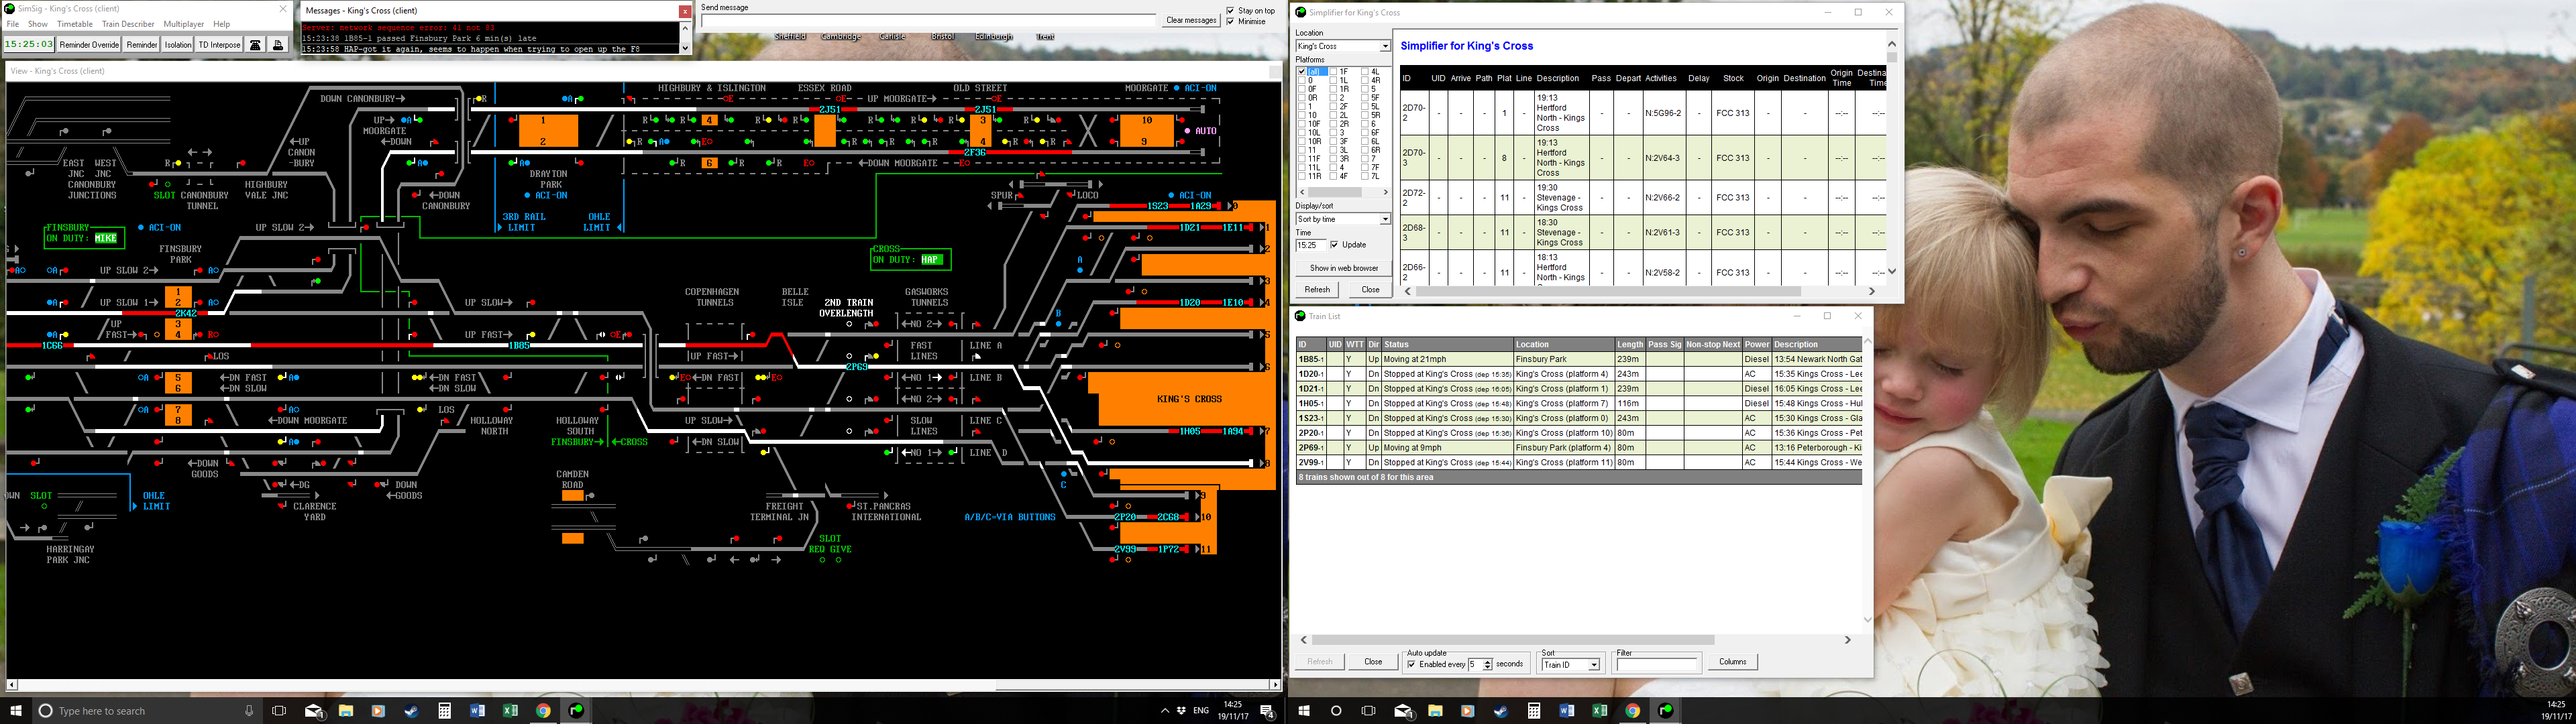Click the Send message input field

[928, 21]
